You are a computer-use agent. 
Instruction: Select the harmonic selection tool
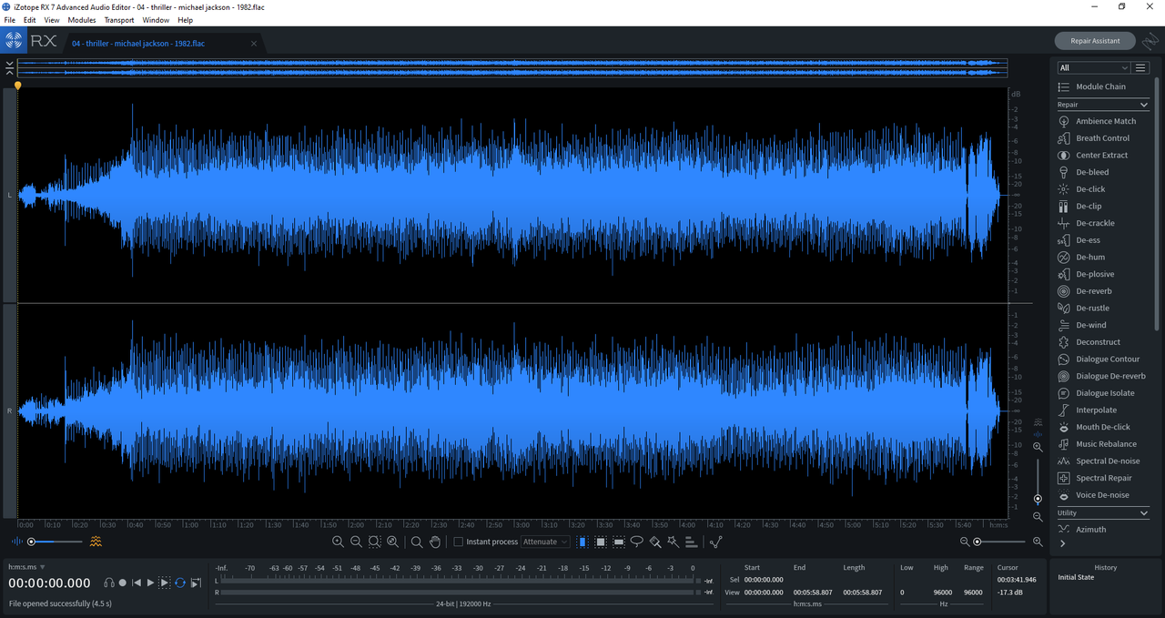click(x=691, y=542)
